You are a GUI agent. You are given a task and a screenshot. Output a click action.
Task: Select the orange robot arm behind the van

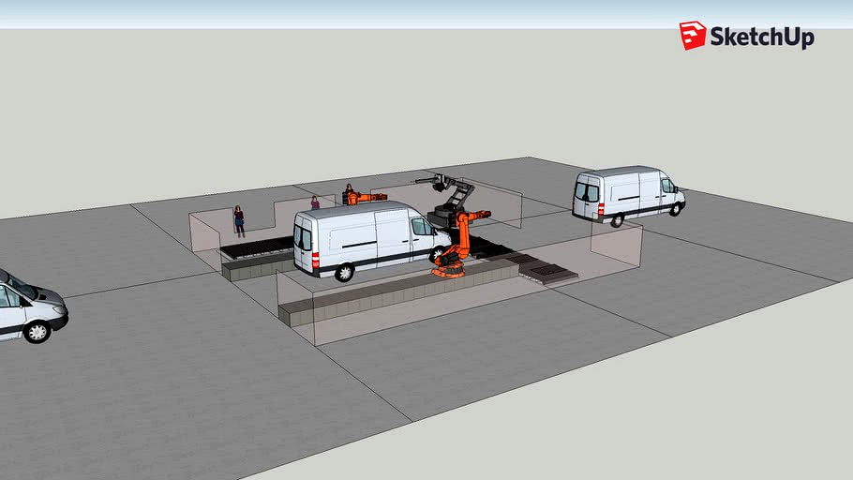pos(365,197)
